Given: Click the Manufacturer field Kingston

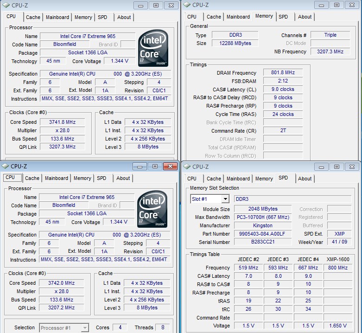Looking at the screenshot, I should pyautogui.click(x=263, y=225).
